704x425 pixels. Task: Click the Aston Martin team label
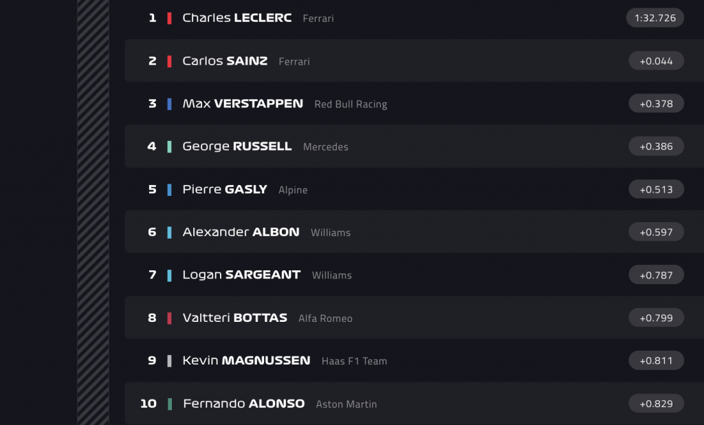point(346,404)
